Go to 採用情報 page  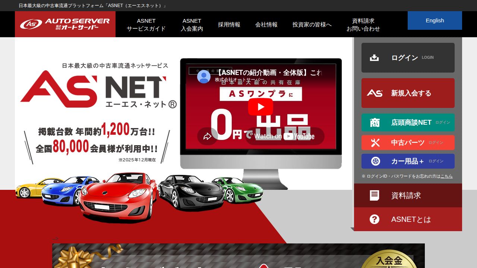point(229,25)
